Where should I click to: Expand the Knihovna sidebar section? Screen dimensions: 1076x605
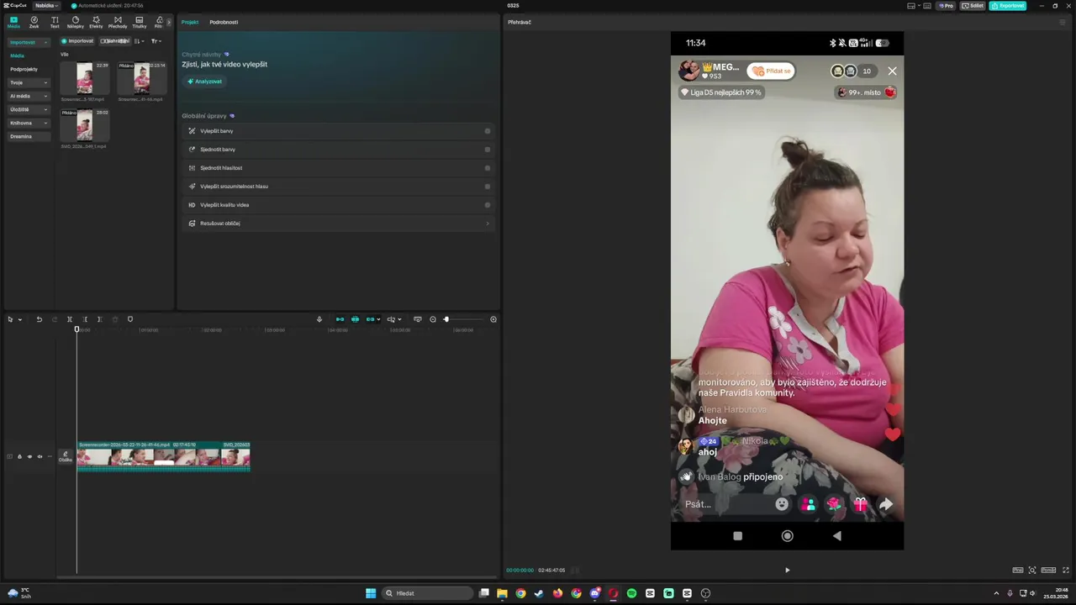click(x=29, y=123)
